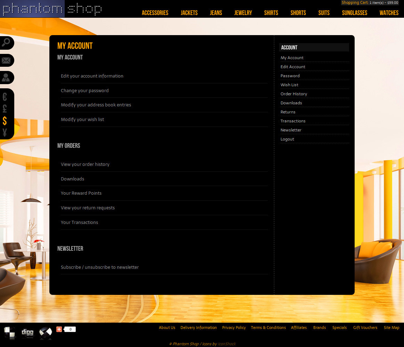The image size is (404, 347).
Task: Open the Watches category
Action: (x=389, y=13)
